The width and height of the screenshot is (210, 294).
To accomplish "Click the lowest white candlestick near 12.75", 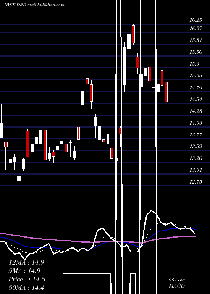I will click(19, 178).
